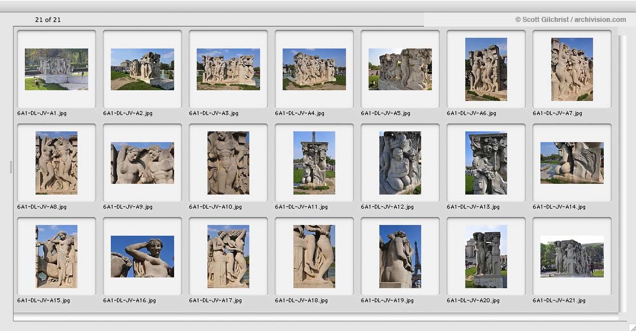Open the 6A1-DL-JV-A13.jpg thumbnail

coord(486,162)
